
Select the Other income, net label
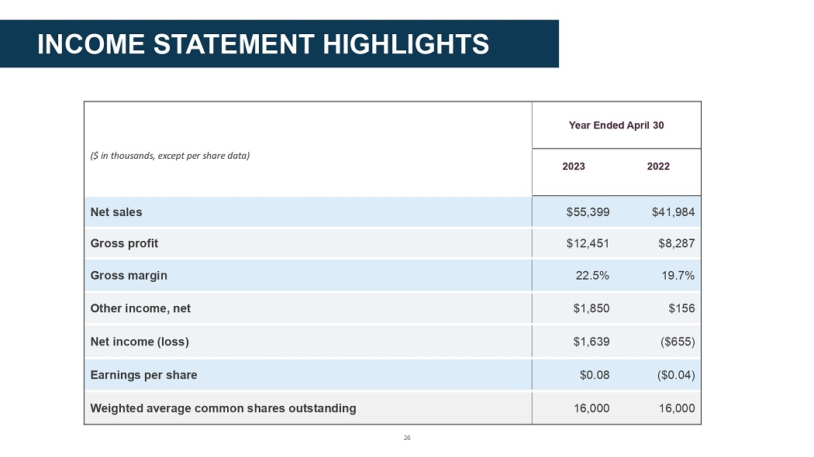tap(140, 308)
